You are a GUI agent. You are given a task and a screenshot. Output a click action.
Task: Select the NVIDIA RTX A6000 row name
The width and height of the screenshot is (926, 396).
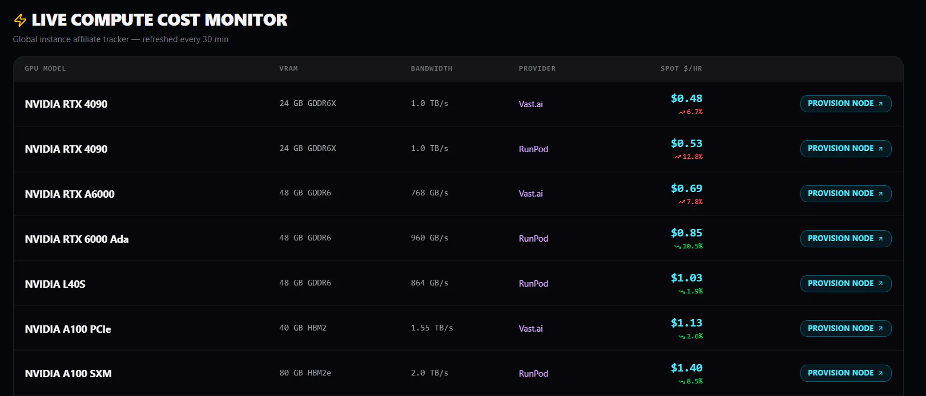pyautogui.click(x=70, y=194)
